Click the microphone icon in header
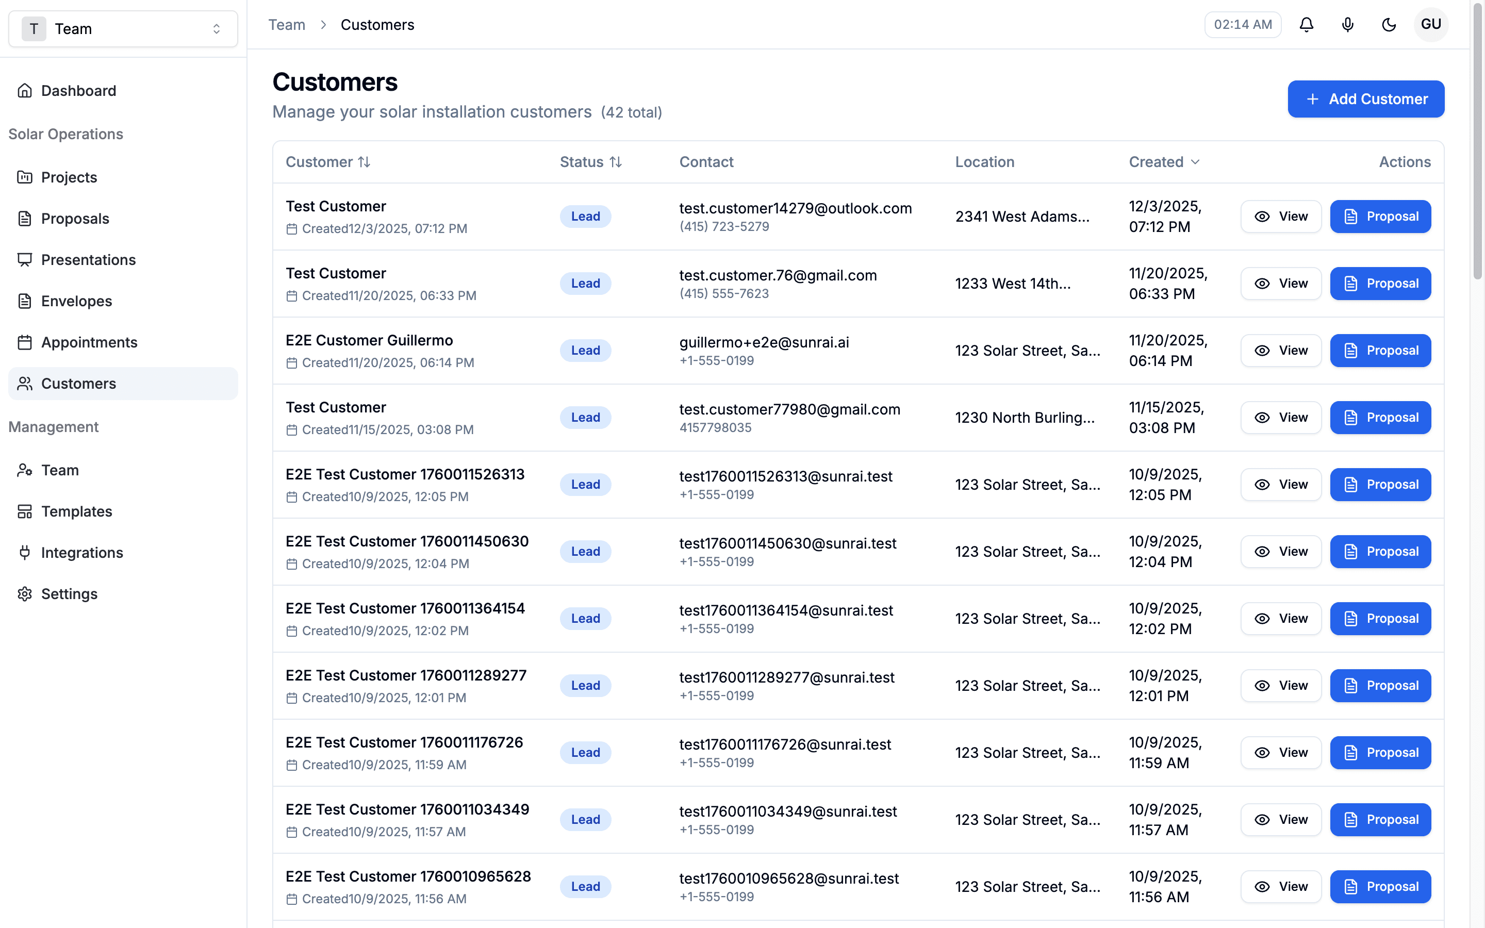1485x928 pixels. (1347, 25)
